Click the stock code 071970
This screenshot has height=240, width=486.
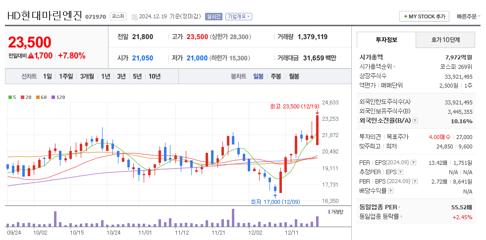click(x=96, y=17)
